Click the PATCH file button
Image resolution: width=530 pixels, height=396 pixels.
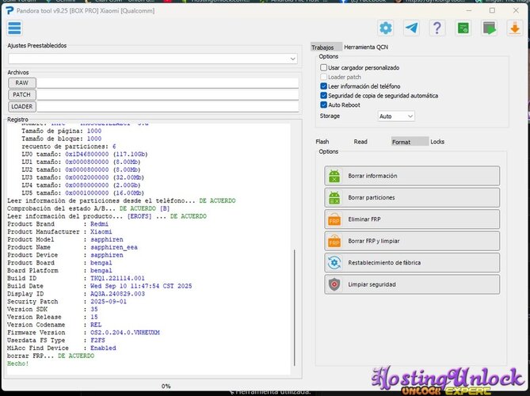point(22,94)
